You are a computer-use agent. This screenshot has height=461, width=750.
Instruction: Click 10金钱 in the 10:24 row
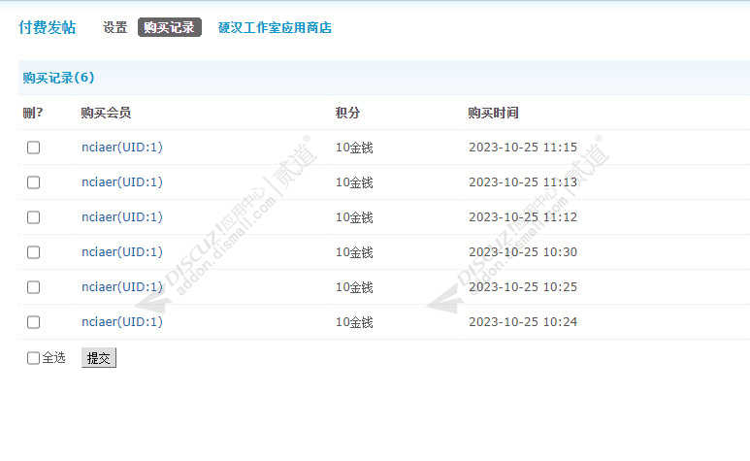tap(354, 322)
